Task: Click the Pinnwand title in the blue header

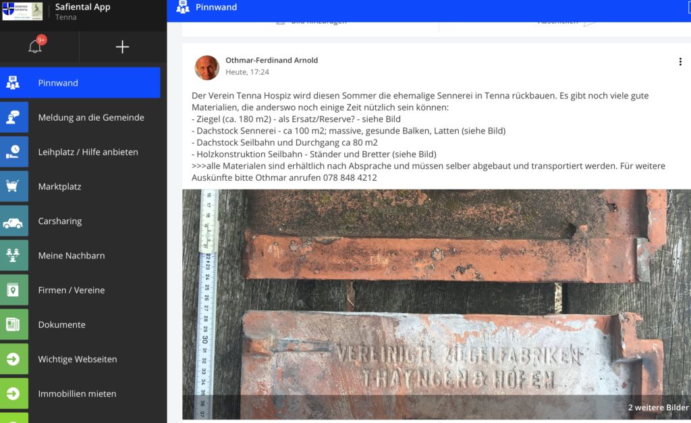Action: [217, 7]
